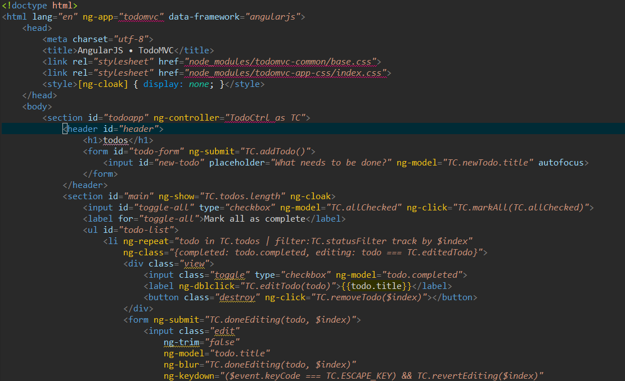Click the closing </header> tag
625x381 pixels.
pos(86,185)
